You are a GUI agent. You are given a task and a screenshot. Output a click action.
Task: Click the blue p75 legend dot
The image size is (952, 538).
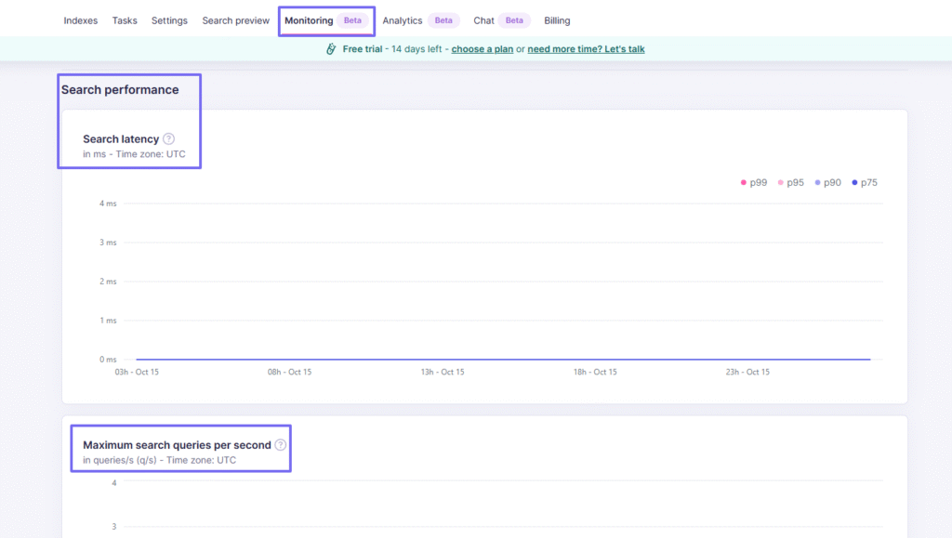[x=854, y=182]
